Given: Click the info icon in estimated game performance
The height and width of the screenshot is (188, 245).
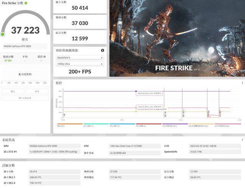Looking at the screenshot, I should click(102, 50).
